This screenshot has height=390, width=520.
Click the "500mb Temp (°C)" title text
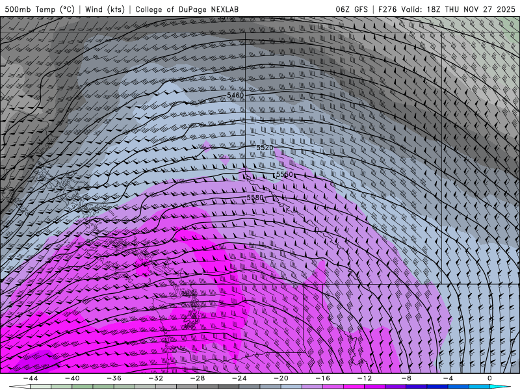(x=40, y=9)
